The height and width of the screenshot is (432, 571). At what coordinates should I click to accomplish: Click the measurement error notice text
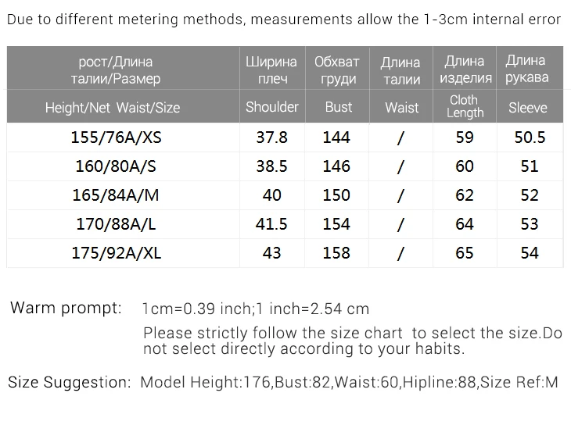click(284, 20)
